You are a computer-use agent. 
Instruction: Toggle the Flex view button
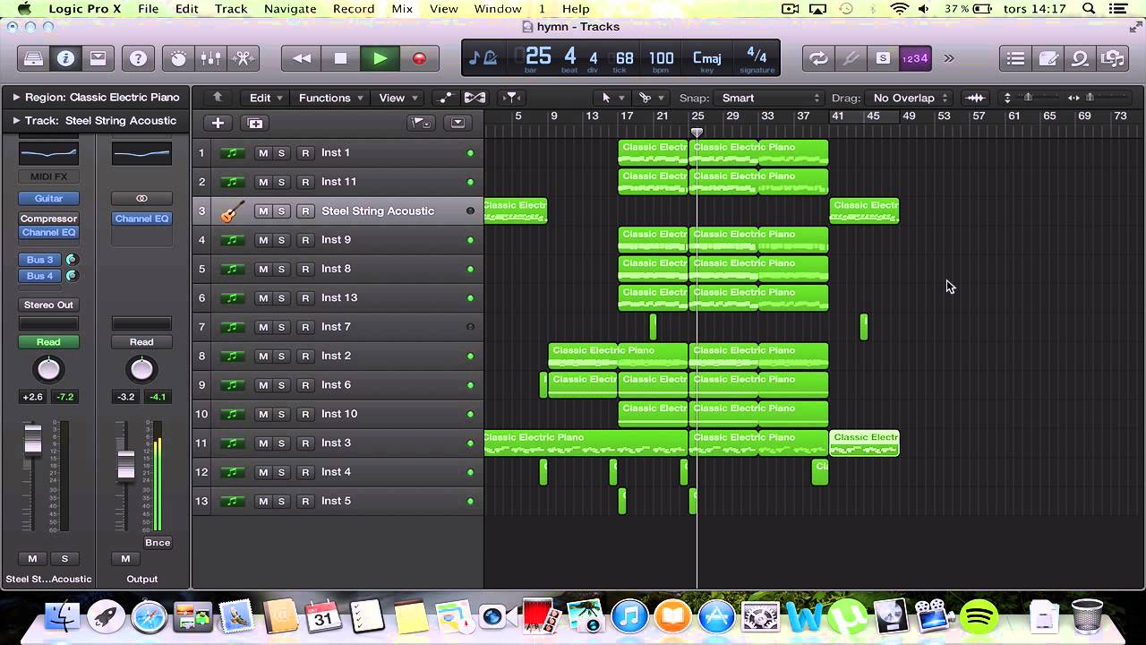pos(475,98)
